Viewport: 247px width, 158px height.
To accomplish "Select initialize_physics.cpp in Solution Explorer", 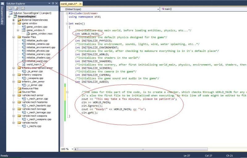I will [37, 51].
